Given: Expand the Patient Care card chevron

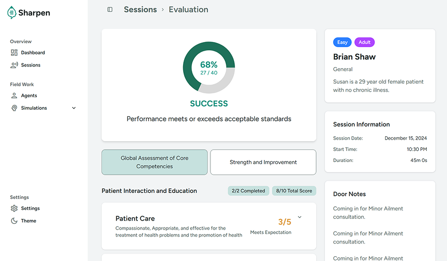Looking at the screenshot, I should [300, 217].
